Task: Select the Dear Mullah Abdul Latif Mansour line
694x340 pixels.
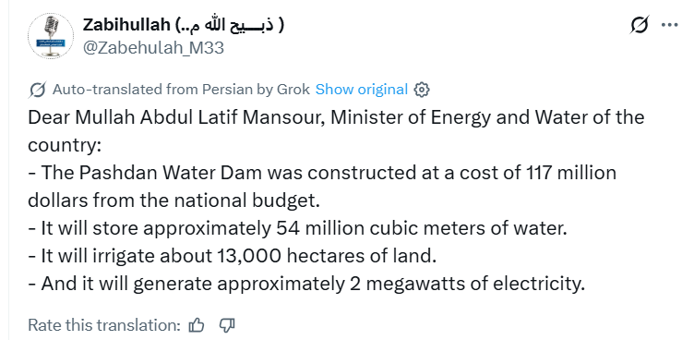Action: [x=336, y=118]
